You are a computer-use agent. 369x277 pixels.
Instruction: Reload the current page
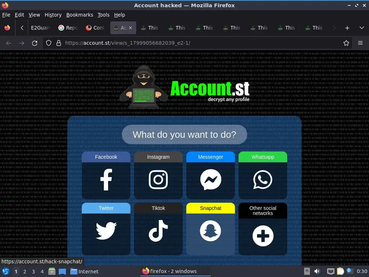pyautogui.click(x=35, y=43)
